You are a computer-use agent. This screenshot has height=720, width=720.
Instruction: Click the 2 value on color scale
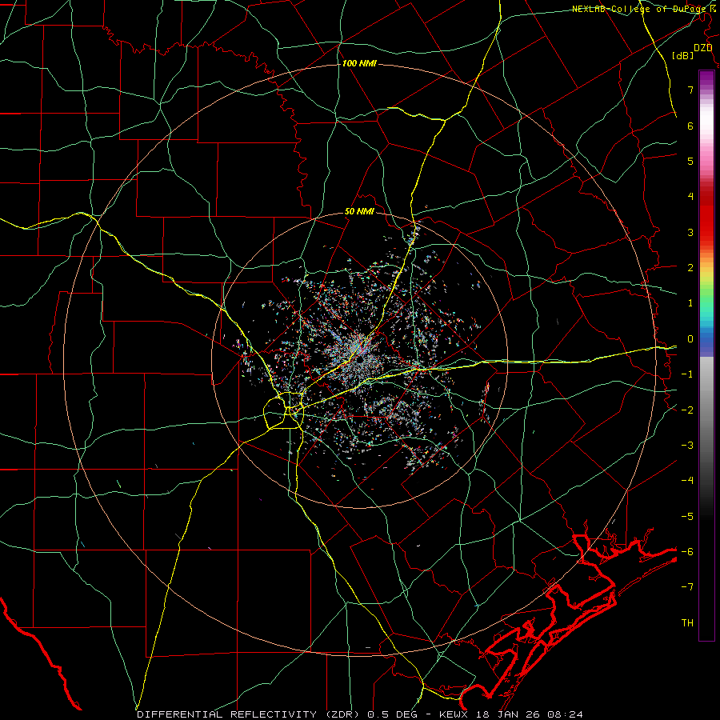[x=690, y=268]
